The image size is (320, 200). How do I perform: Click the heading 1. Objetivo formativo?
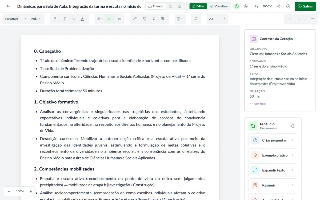[x=56, y=102]
